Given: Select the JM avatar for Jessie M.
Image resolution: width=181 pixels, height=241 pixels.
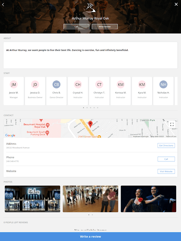Looking at the screenshot, I should pos(14,84).
